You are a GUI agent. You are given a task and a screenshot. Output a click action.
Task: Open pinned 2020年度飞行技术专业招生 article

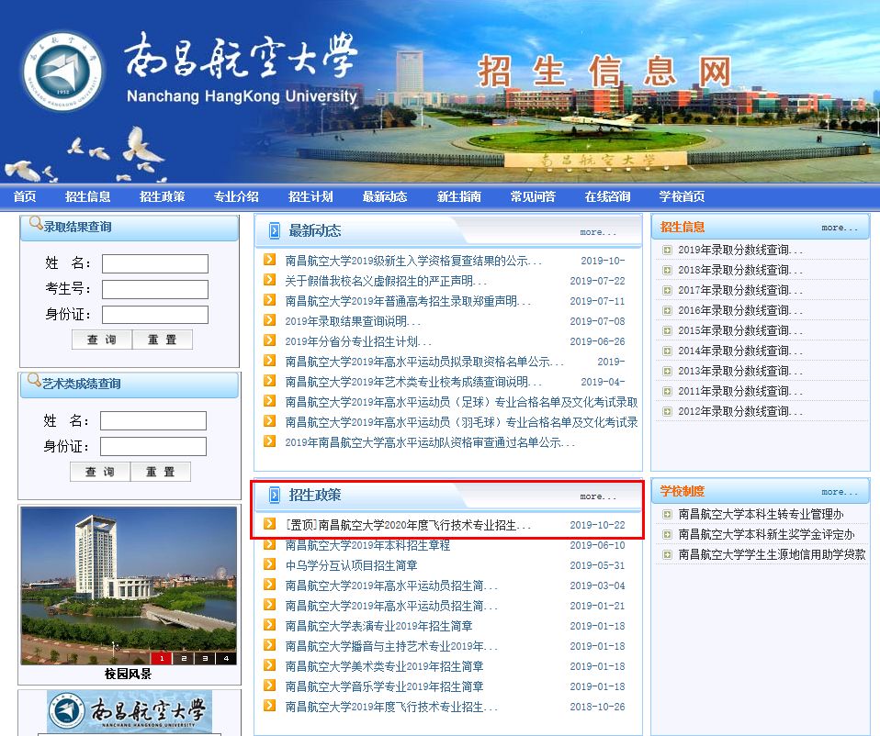(408, 525)
